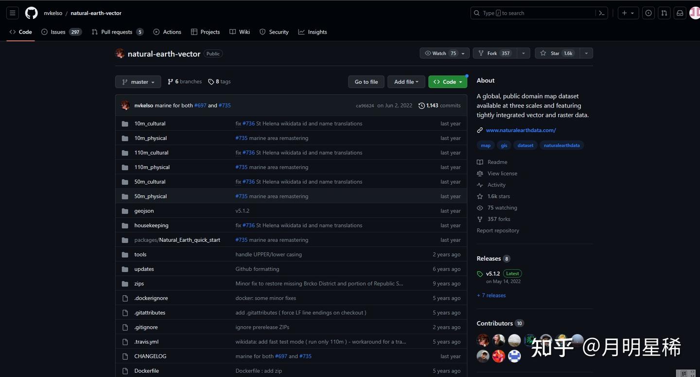Click the nvkelso avatar beside the repository name
700x377 pixels.
click(120, 54)
